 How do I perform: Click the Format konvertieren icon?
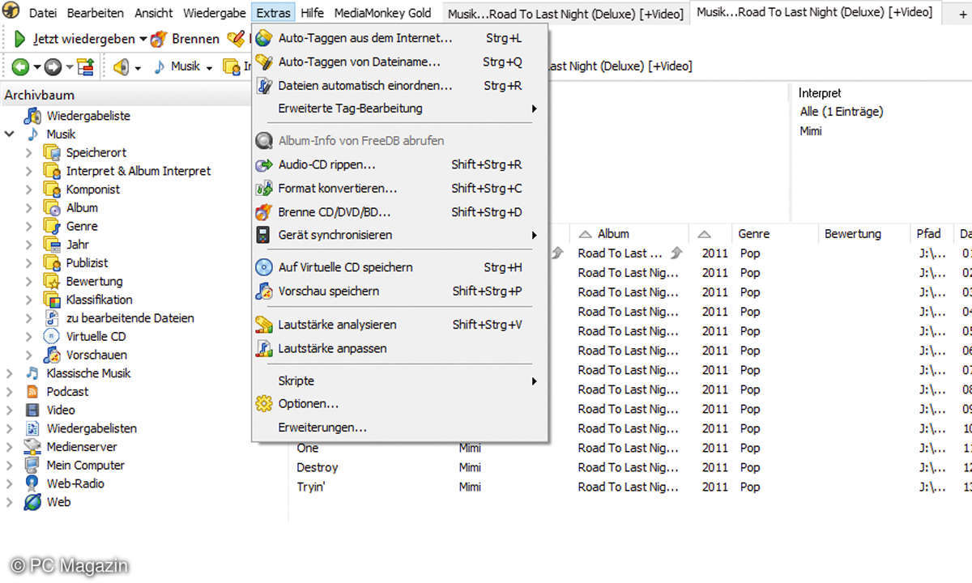(x=264, y=188)
